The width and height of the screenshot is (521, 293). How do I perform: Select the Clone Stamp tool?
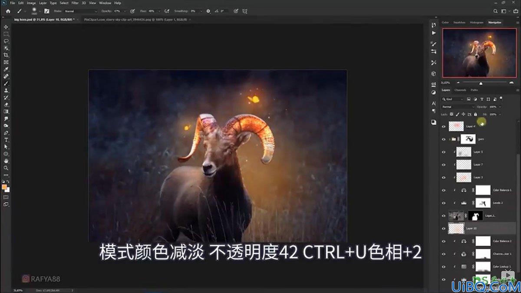6,91
